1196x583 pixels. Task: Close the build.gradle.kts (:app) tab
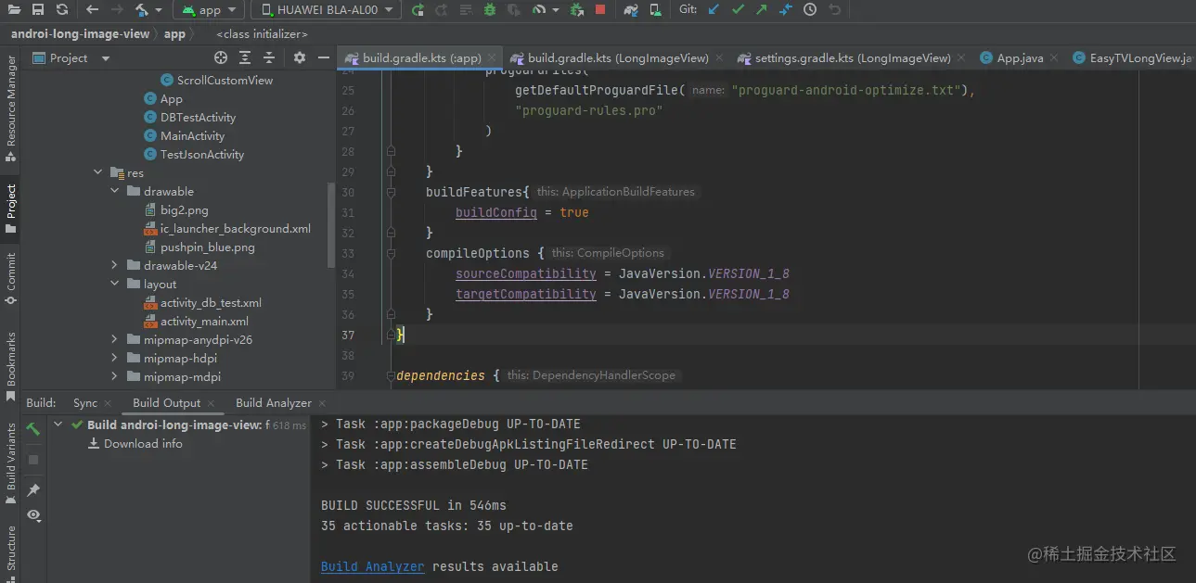pyautogui.click(x=493, y=57)
